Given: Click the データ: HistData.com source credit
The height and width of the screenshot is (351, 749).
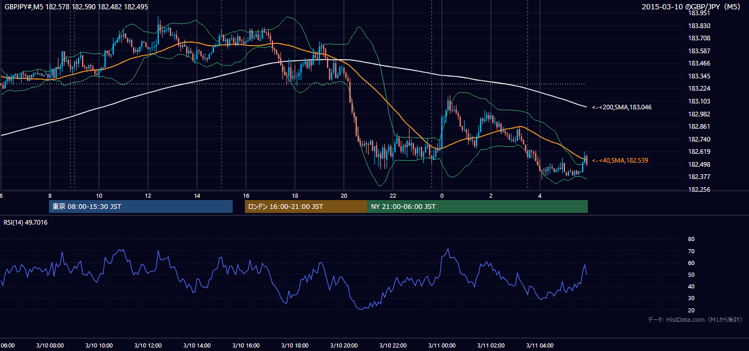Looking at the screenshot, I should coord(694,319).
